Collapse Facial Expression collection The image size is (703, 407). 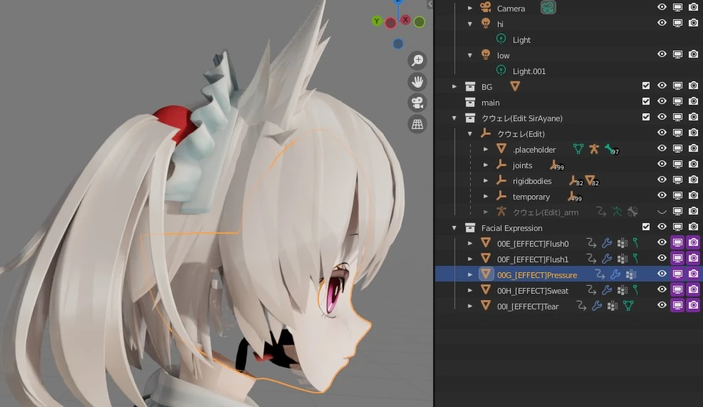click(x=454, y=228)
